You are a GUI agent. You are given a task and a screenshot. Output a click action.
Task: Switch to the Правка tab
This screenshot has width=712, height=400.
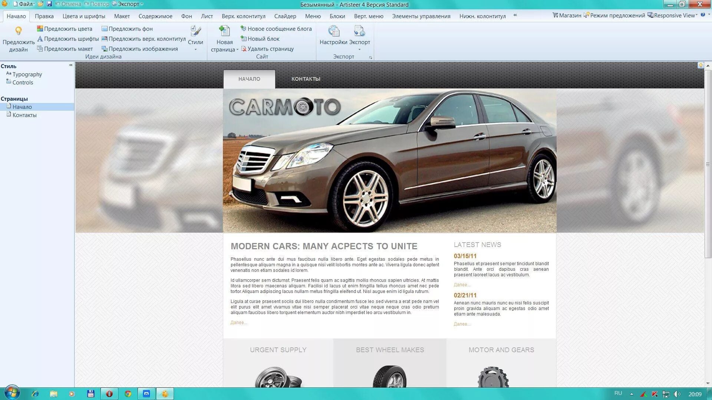point(44,16)
